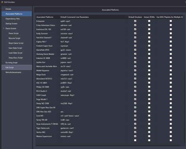Image resolution: width=186 pixels, height=149 pixels.
Task: Uncheck Default Emulator for Mega Duck
Action: pyautogui.click(x=135, y=74)
